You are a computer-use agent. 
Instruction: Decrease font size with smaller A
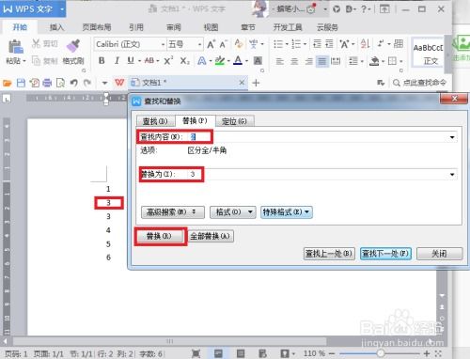click(223, 44)
